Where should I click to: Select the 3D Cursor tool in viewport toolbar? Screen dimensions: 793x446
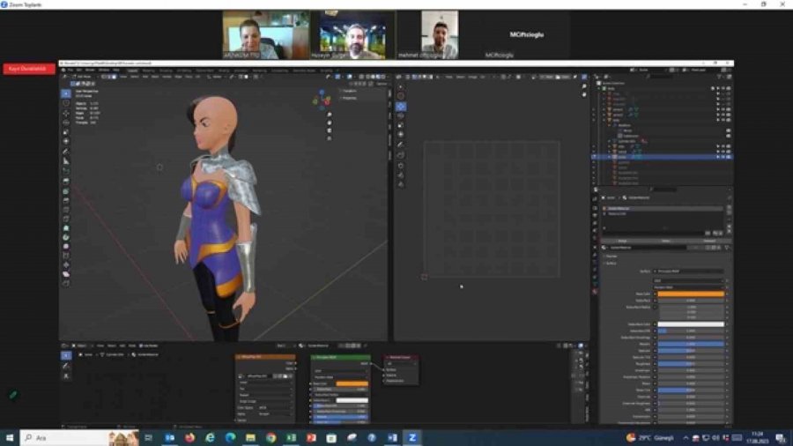pyautogui.click(x=66, y=103)
